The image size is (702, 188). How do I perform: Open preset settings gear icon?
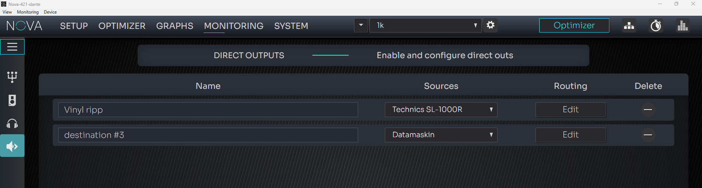(491, 25)
